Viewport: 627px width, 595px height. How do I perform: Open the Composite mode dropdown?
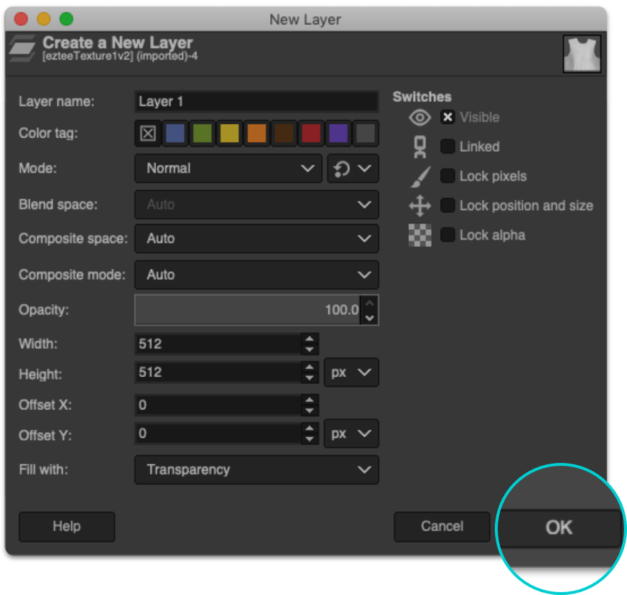pos(256,275)
